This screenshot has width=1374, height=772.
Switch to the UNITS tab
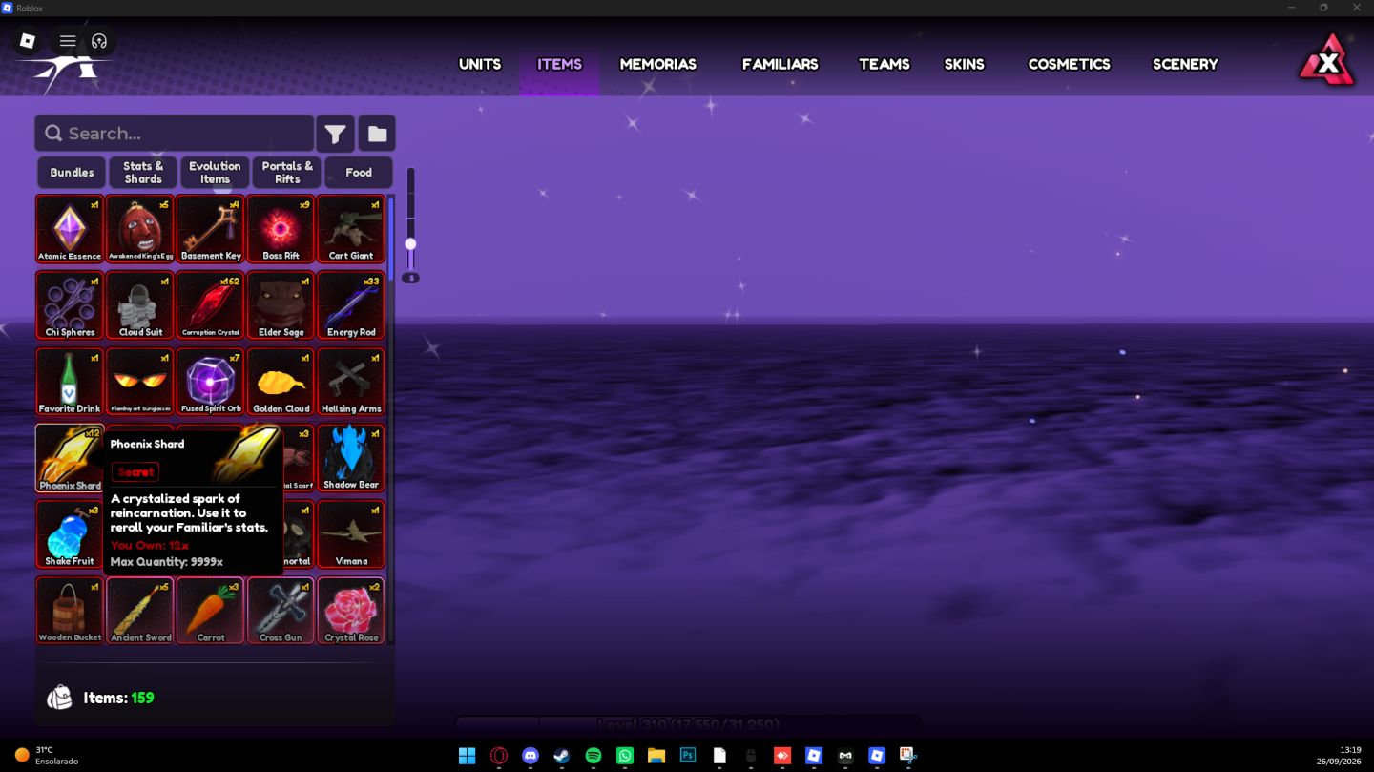[479, 64]
